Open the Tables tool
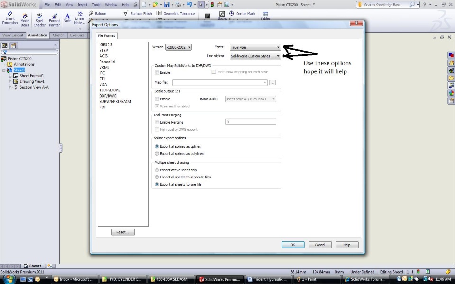Screen dimensions: 455x284 click(265, 16)
